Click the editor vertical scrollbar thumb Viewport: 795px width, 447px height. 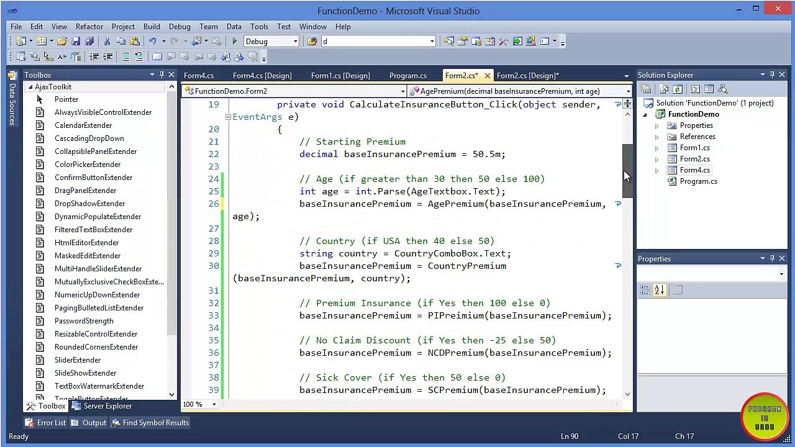tap(628, 171)
